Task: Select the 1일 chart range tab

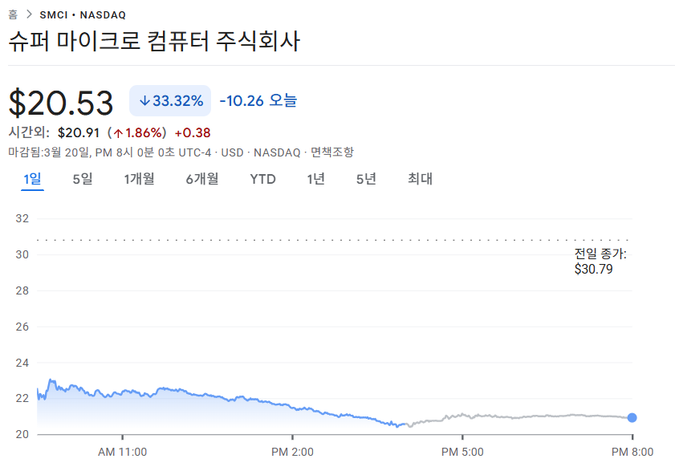Action: click(x=32, y=179)
